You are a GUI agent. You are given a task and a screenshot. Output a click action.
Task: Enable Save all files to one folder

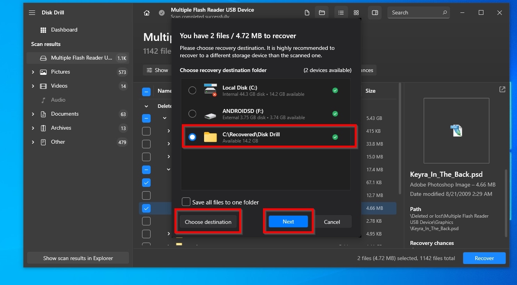point(186,202)
